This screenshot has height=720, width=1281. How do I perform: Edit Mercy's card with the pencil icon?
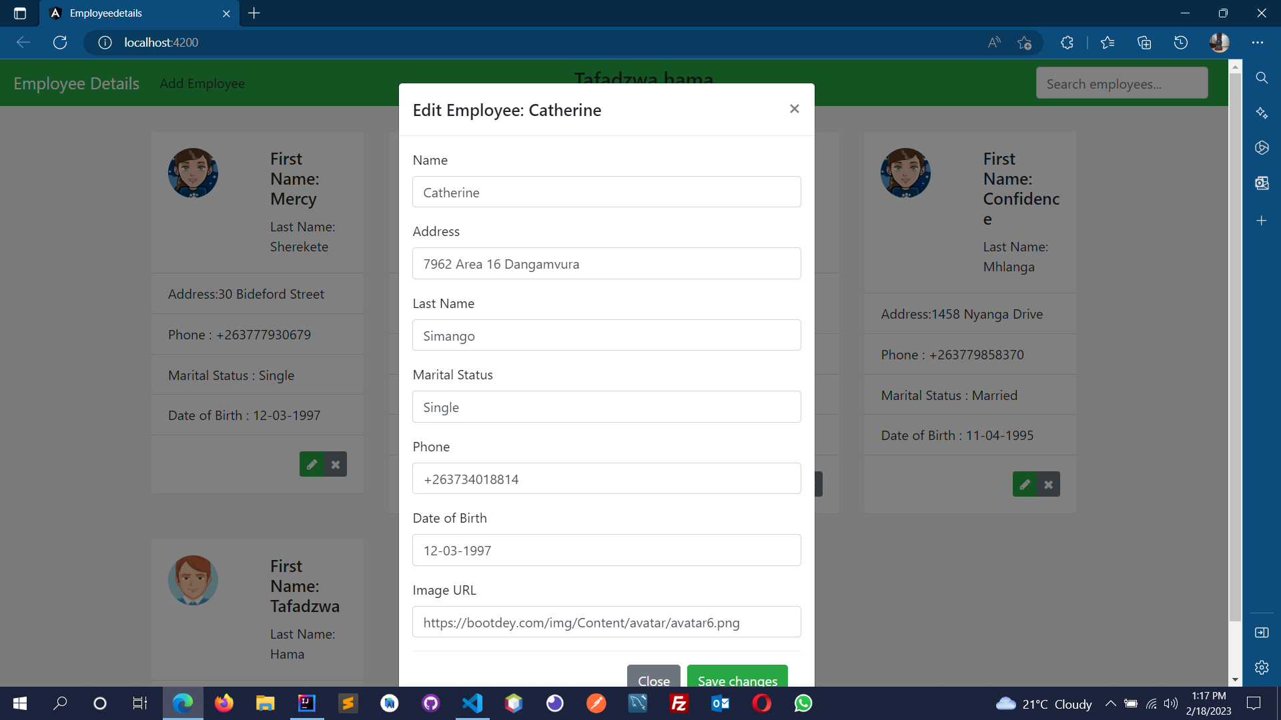click(x=312, y=464)
